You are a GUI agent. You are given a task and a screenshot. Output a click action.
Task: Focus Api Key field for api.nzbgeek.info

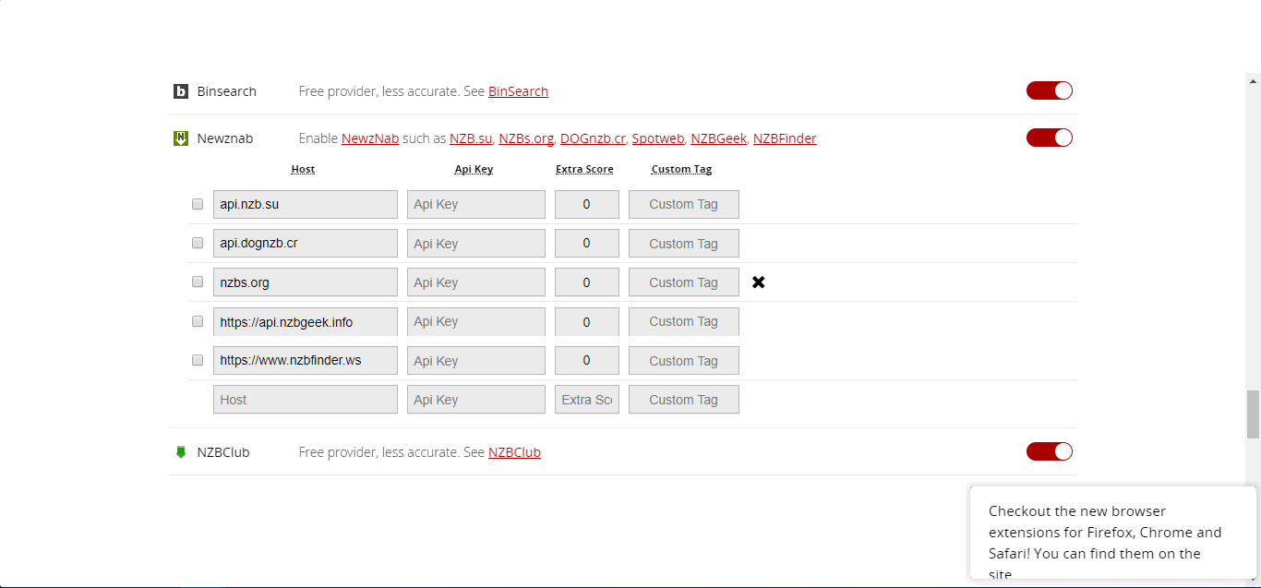[476, 321]
